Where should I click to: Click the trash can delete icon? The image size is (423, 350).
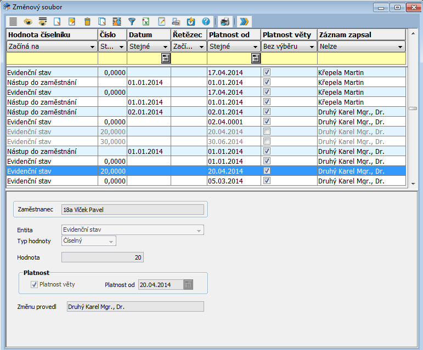87,22
